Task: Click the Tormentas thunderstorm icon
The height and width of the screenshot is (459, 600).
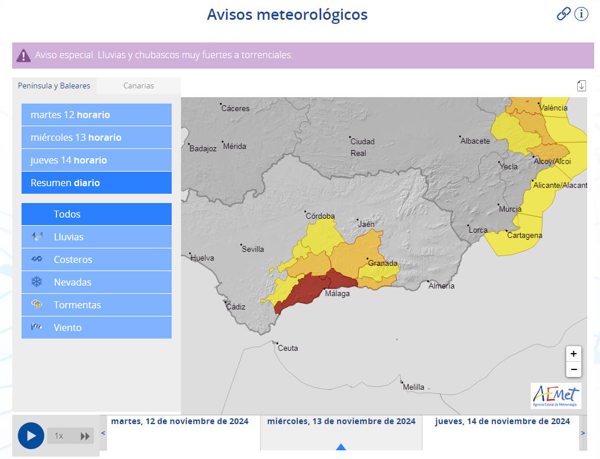Action: click(36, 305)
